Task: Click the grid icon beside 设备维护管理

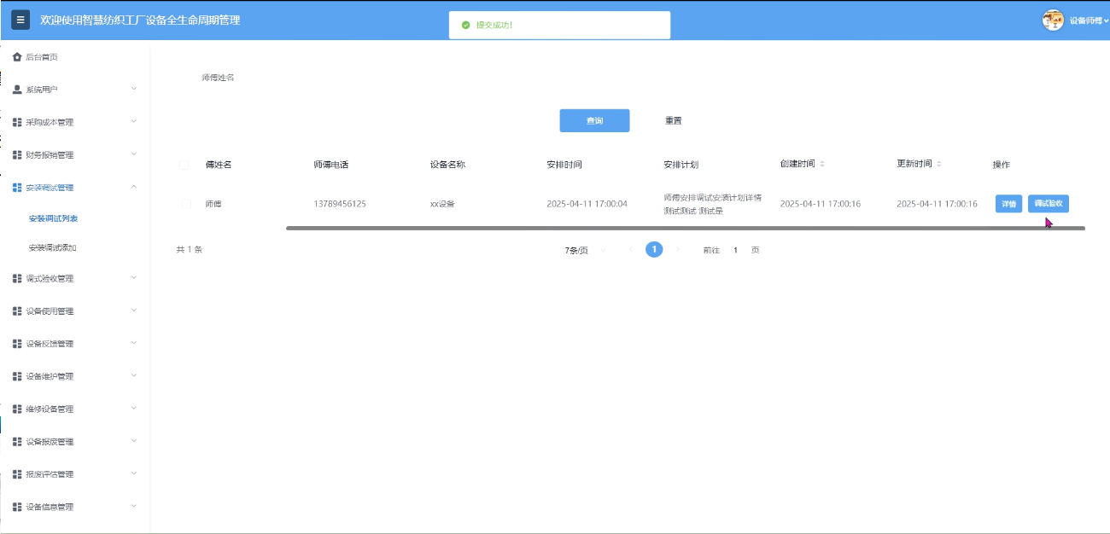Action: coord(17,376)
